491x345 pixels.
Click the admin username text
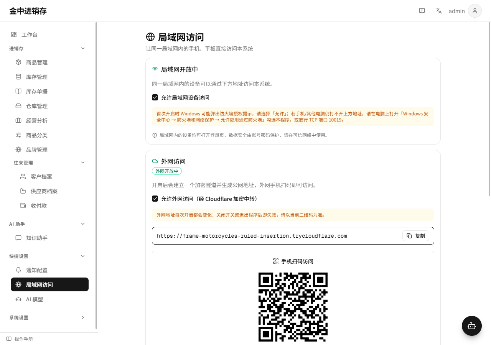point(457,11)
